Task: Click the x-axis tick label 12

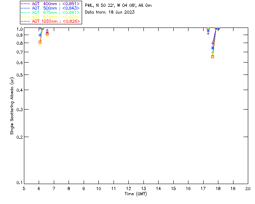Action: point(128,188)
